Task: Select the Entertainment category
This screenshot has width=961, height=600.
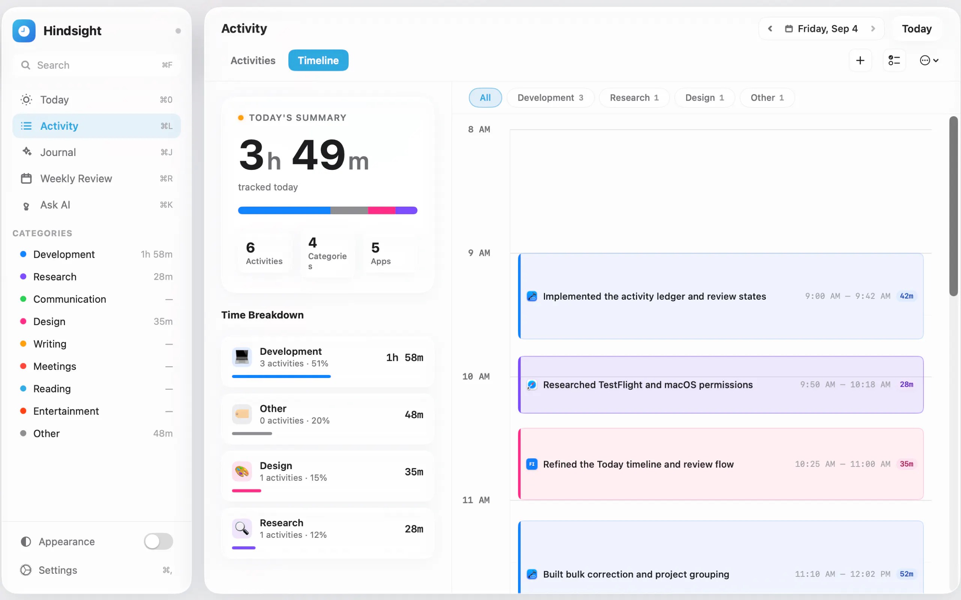Action: click(96, 411)
